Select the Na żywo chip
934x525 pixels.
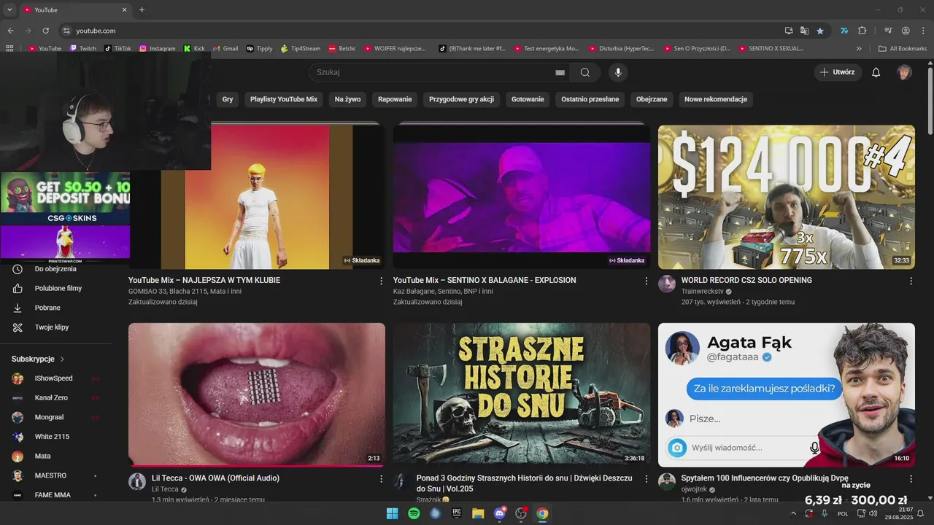tap(347, 99)
